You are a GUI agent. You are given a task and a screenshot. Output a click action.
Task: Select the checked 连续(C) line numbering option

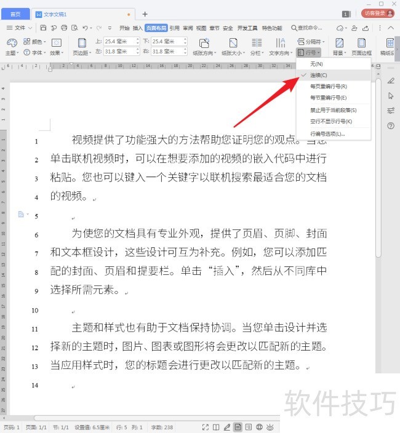pyautogui.click(x=334, y=75)
